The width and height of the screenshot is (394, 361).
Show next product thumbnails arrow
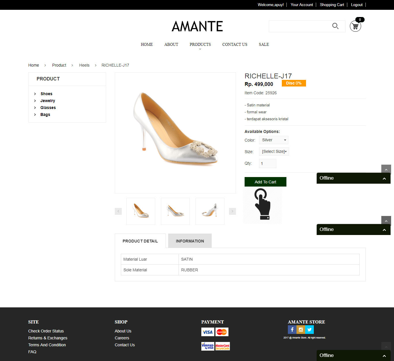pos(232,211)
